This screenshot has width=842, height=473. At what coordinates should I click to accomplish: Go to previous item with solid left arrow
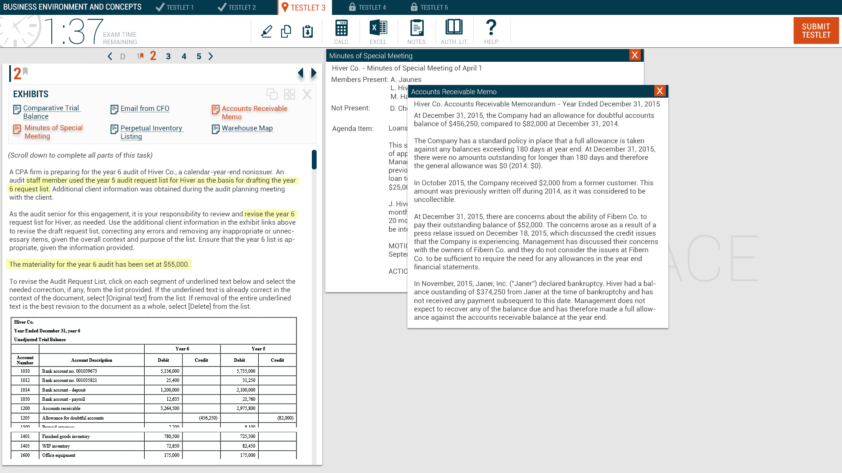[300, 73]
